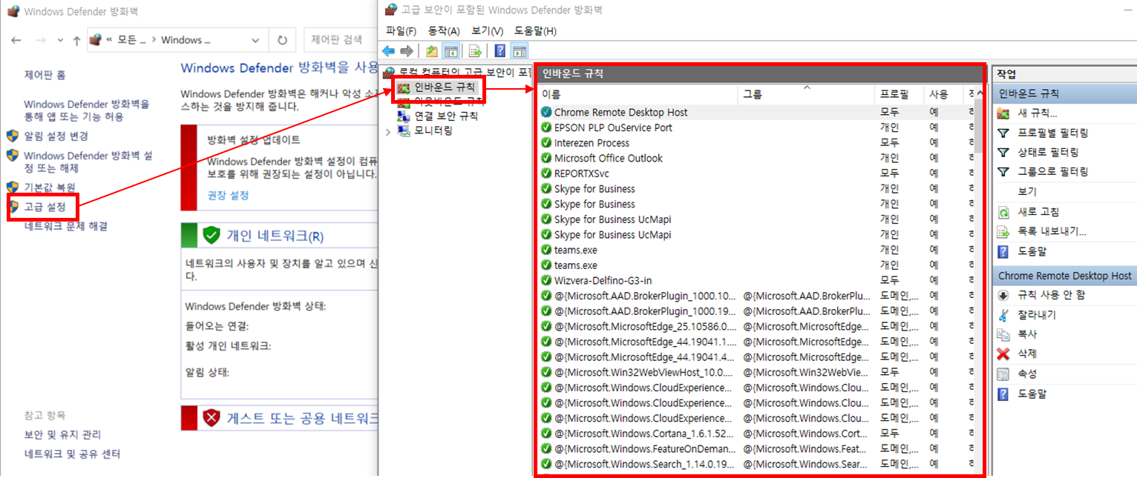Click the 복사 copy action
Image resolution: width=1137 pixels, height=478 pixels.
[1027, 334]
